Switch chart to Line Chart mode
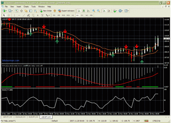 (x=88, y=11)
